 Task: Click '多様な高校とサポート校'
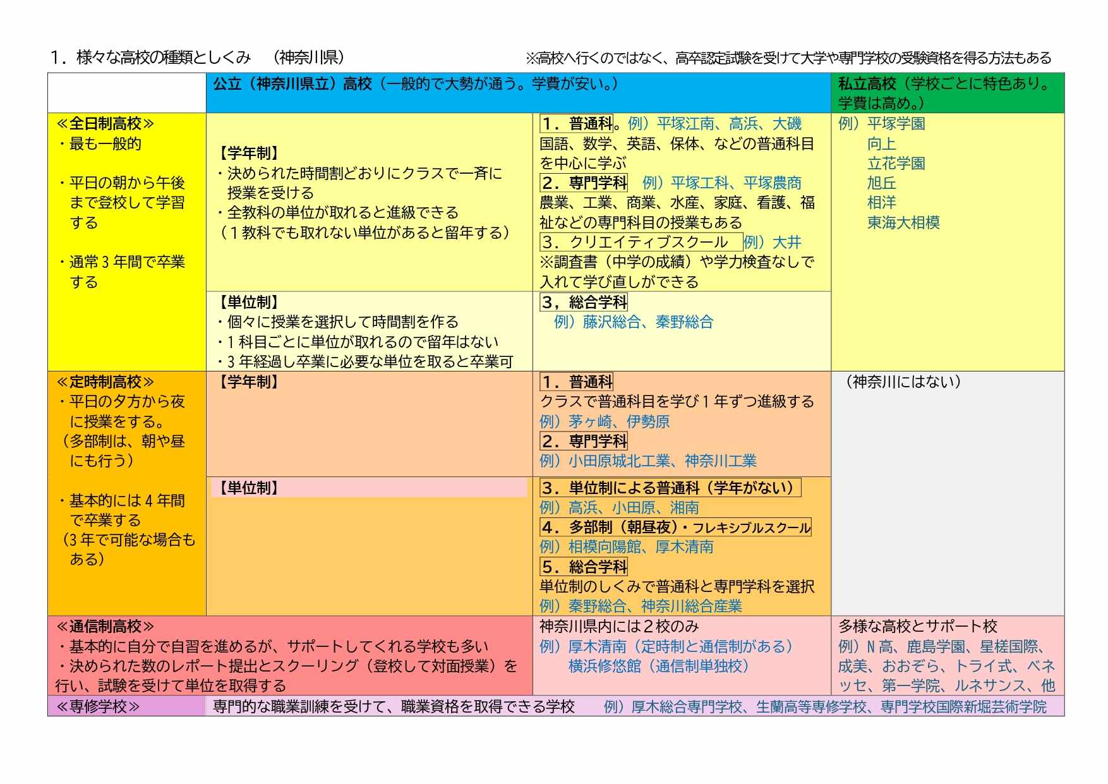pos(917,627)
